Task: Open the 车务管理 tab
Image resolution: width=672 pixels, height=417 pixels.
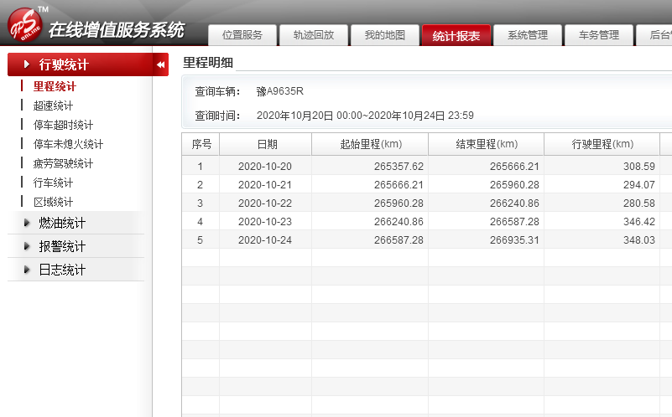Action: [x=599, y=35]
